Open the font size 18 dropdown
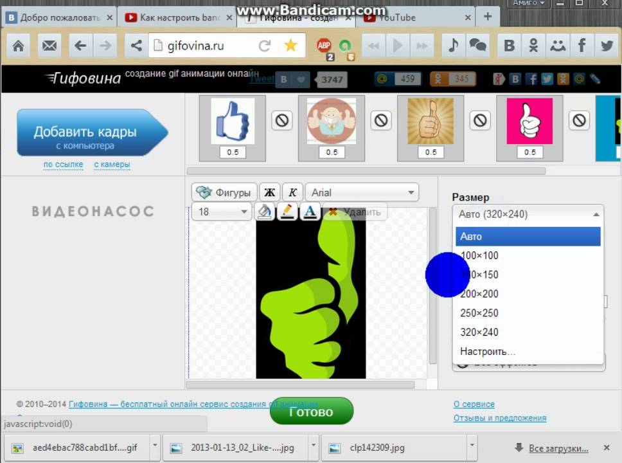 tap(222, 212)
